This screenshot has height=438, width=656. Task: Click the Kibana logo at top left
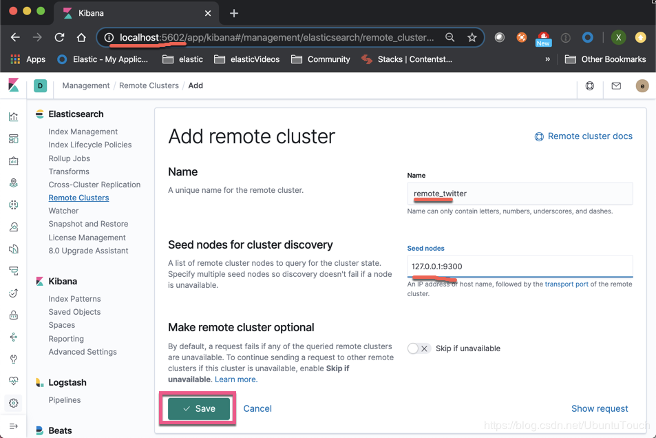pyautogui.click(x=13, y=85)
